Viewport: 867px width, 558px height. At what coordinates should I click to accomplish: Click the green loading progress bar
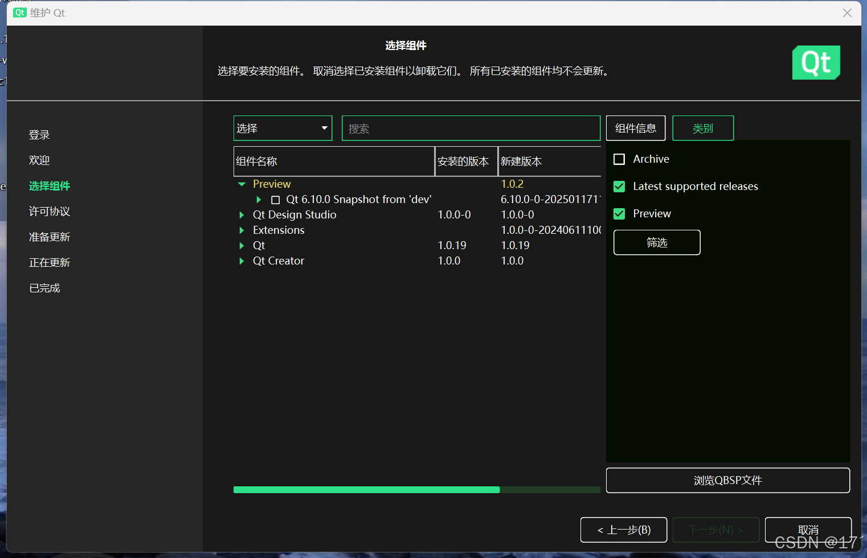coord(417,490)
